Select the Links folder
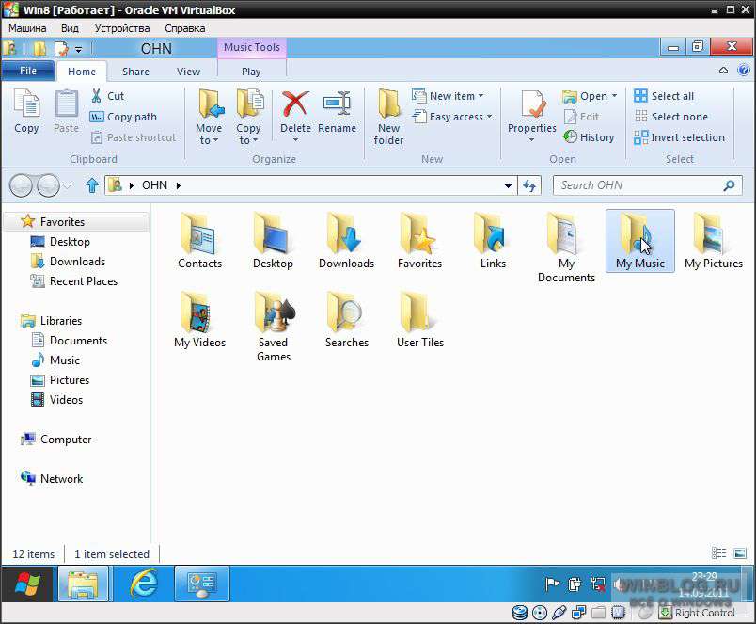756x624 pixels. [x=493, y=241]
